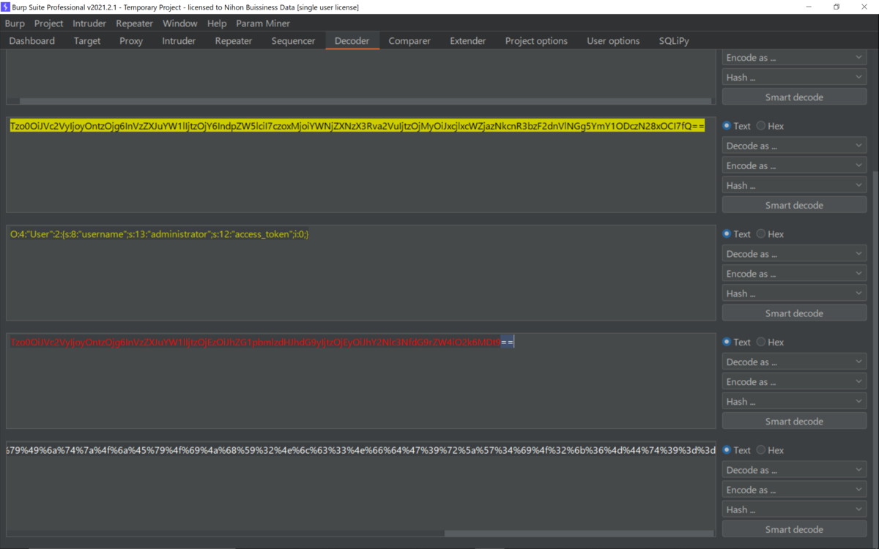Open the SQLiPy tab
879x549 pixels.
(x=674, y=41)
